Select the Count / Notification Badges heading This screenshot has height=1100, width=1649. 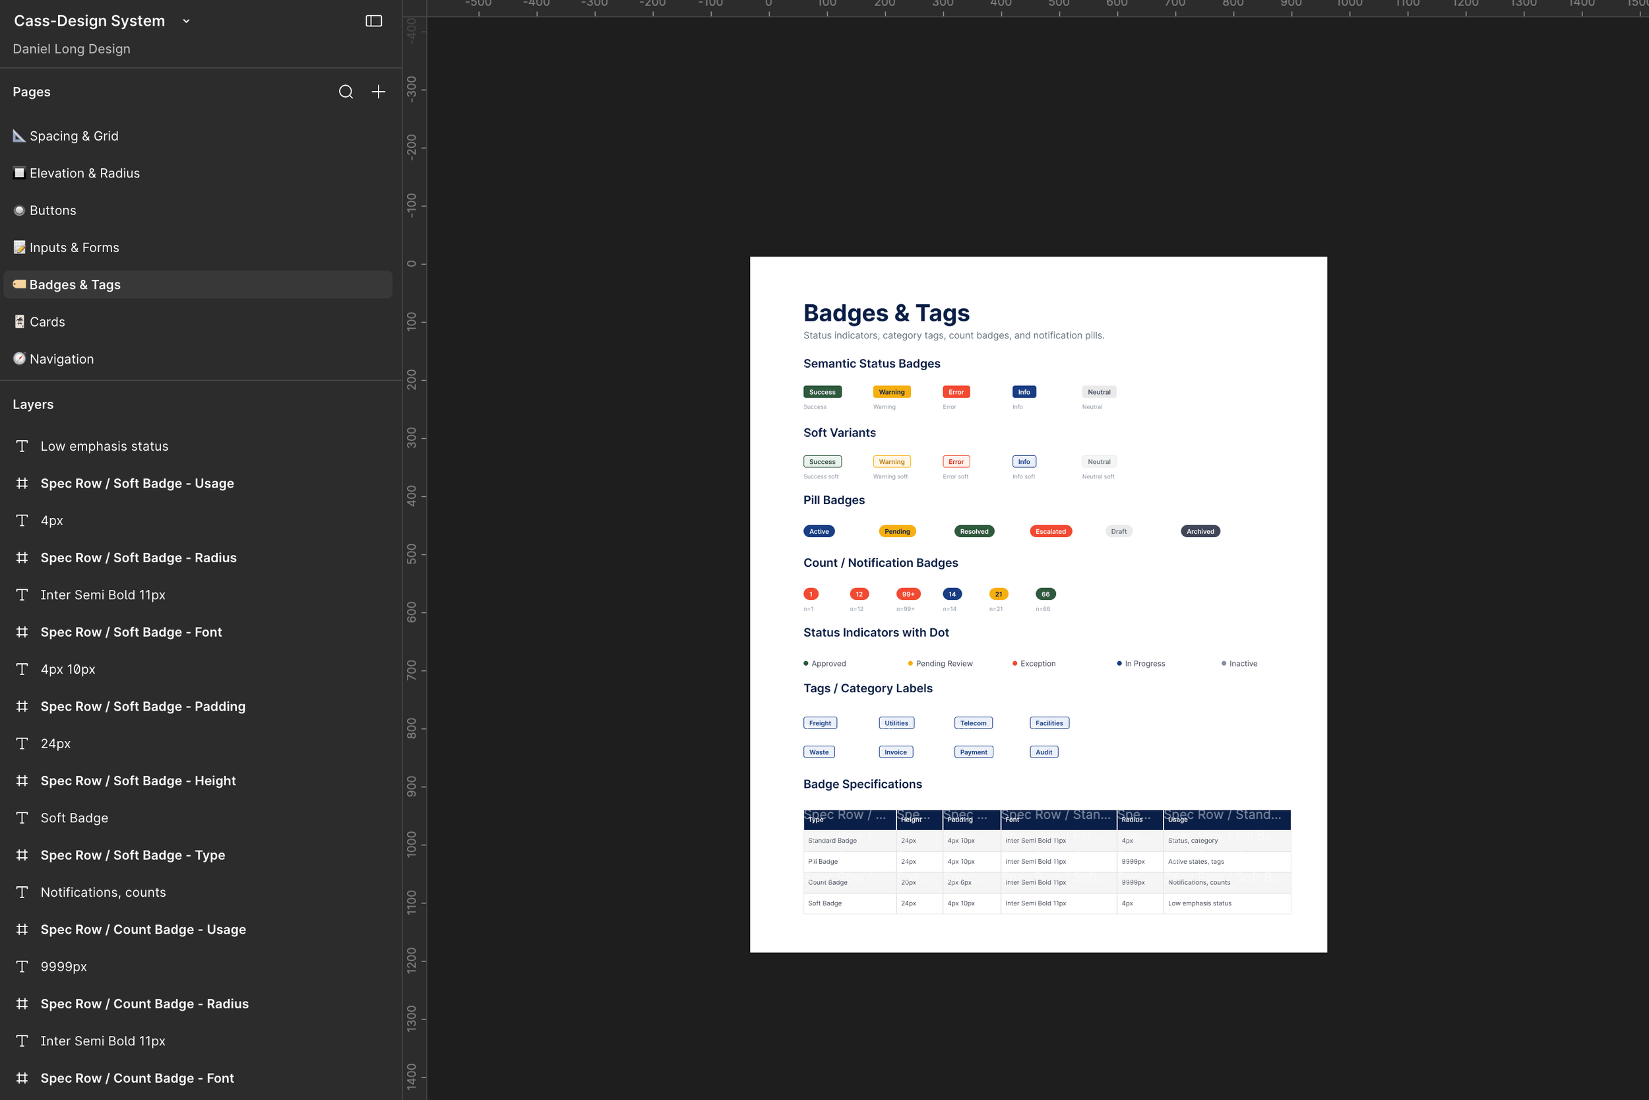coord(881,563)
